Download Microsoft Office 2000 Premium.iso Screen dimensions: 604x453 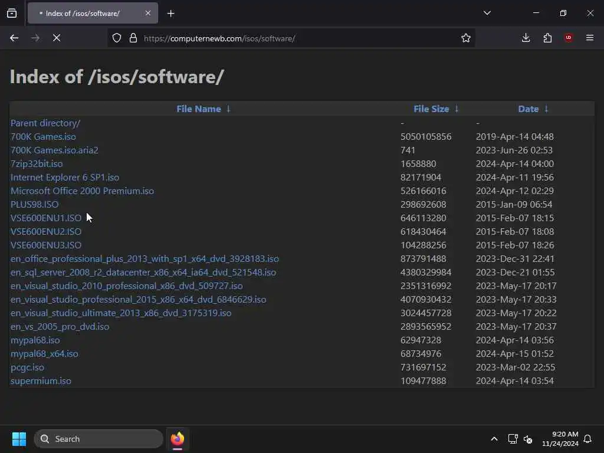(x=82, y=191)
